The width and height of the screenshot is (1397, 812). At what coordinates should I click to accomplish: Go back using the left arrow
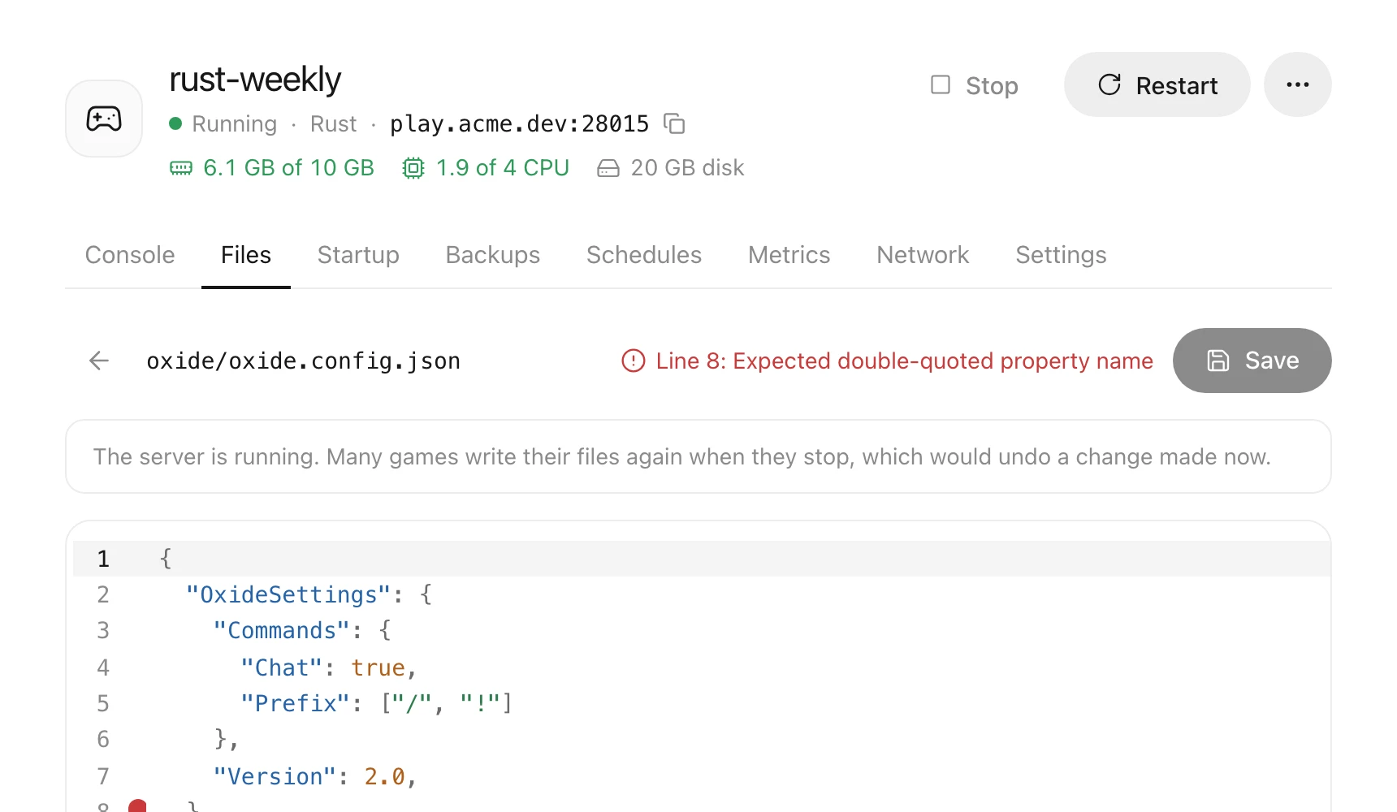pos(99,361)
